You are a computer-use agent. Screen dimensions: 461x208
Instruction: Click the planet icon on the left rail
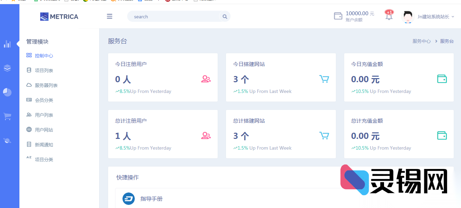point(8,141)
